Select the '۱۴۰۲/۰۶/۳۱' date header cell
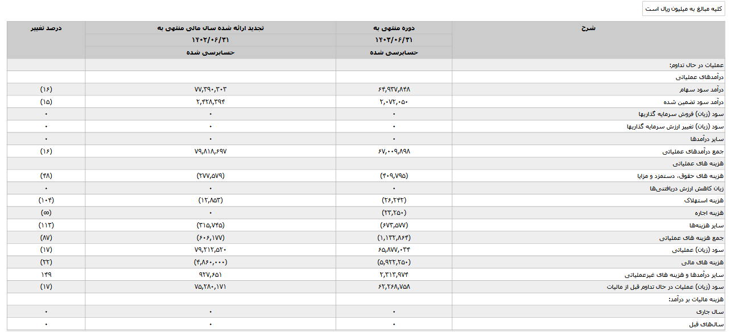 (210, 40)
